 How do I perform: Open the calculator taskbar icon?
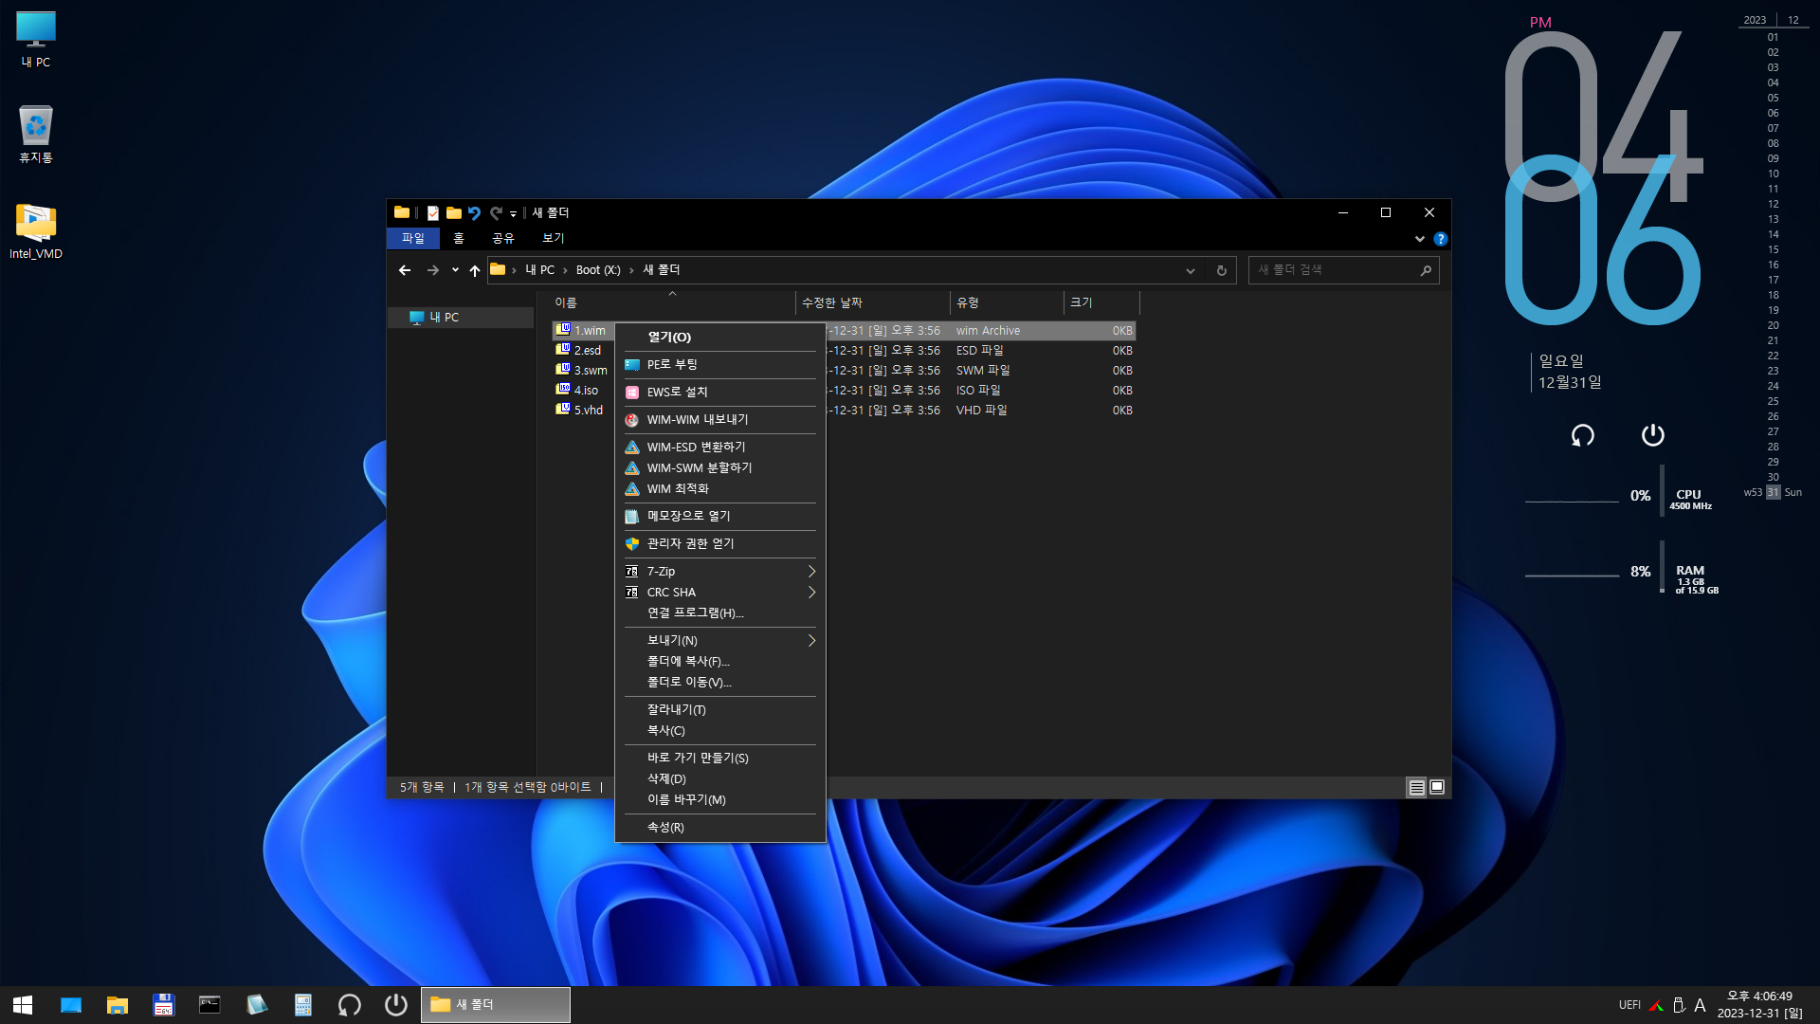coord(303,1005)
